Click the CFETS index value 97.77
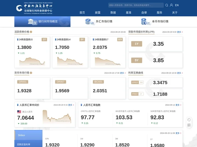 coord(88,118)
